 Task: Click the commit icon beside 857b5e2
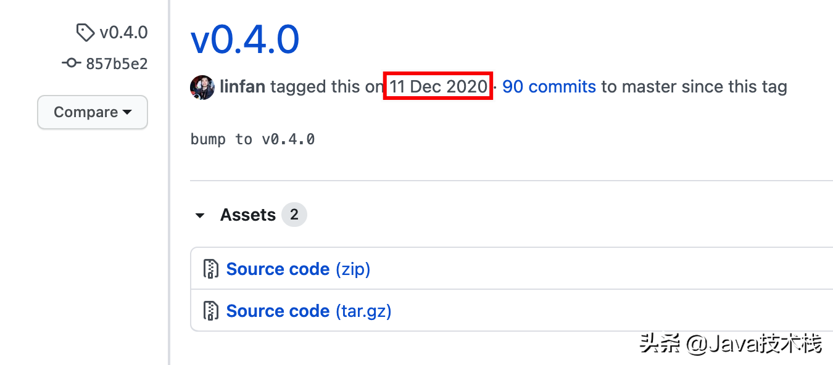tap(71, 63)
